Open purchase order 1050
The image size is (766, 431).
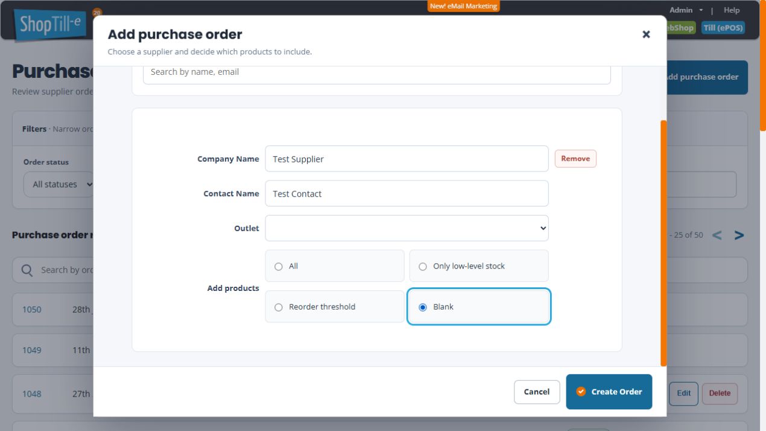pyautogui.click(x=32, y=310)
